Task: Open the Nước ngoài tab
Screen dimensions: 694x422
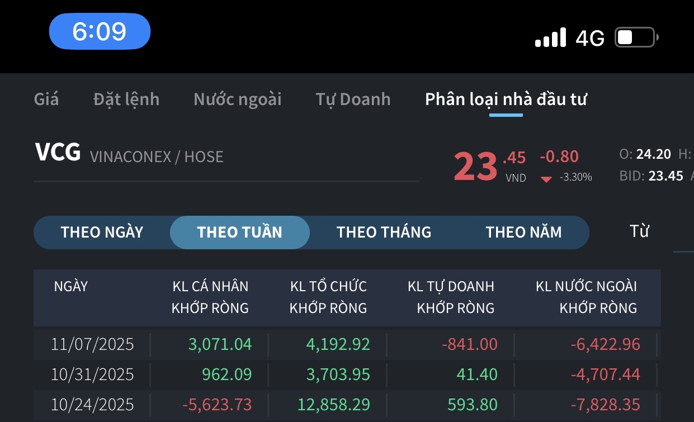Action: coord(238,99)
